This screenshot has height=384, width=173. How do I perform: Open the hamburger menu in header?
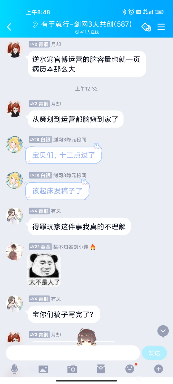(x=161, y=27)
